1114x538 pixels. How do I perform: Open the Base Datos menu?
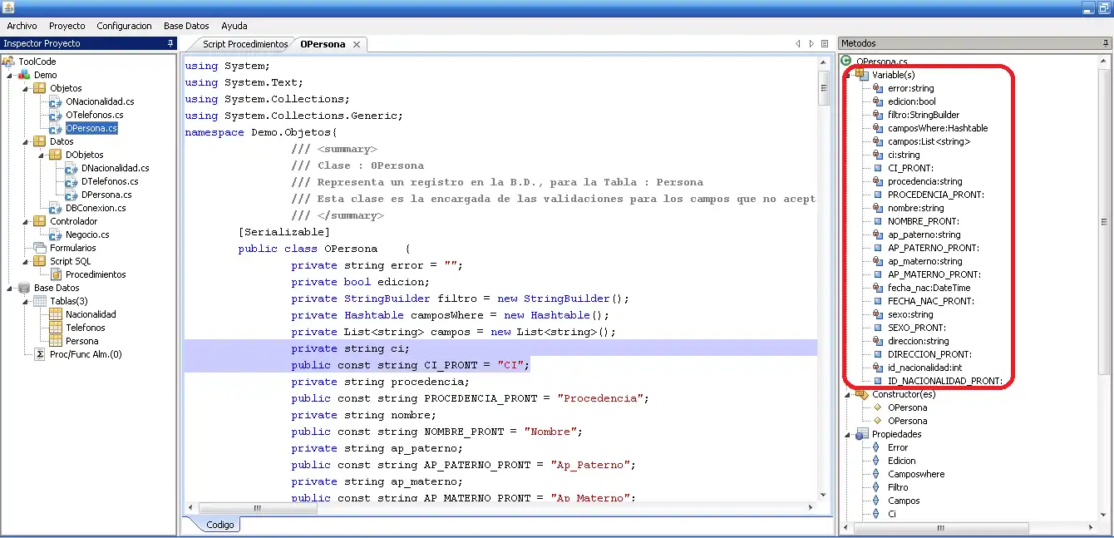click(186, 26)
